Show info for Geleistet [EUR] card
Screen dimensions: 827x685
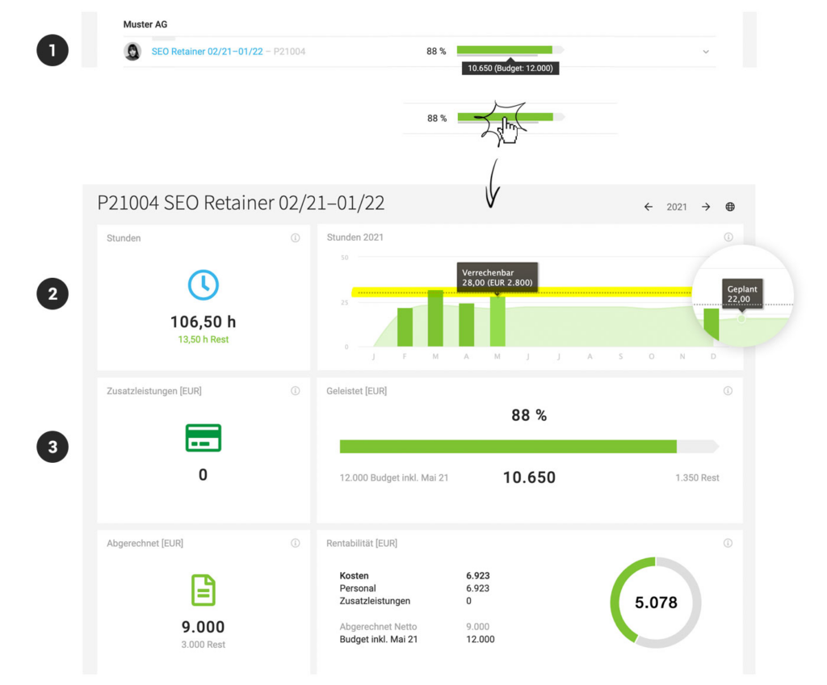(728, 391)
